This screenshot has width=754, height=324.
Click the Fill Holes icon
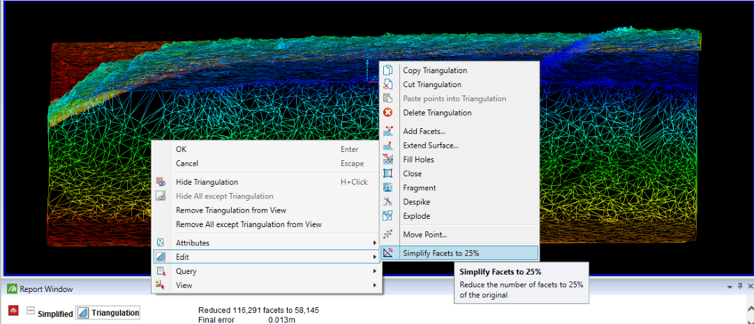coord(388,160)
